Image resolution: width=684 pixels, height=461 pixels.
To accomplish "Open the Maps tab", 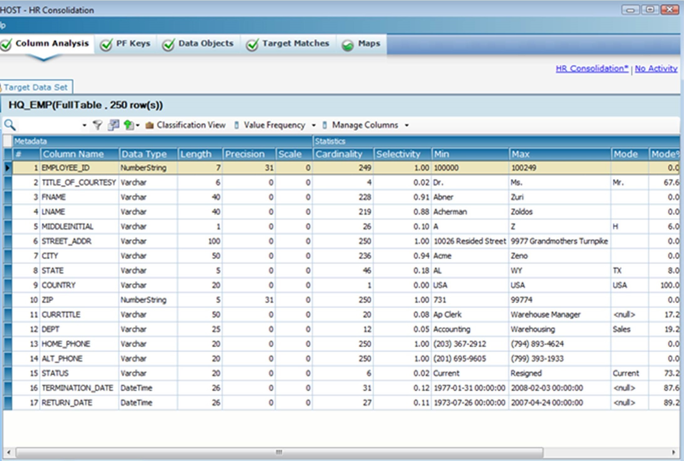I will [x=362, y=44].
